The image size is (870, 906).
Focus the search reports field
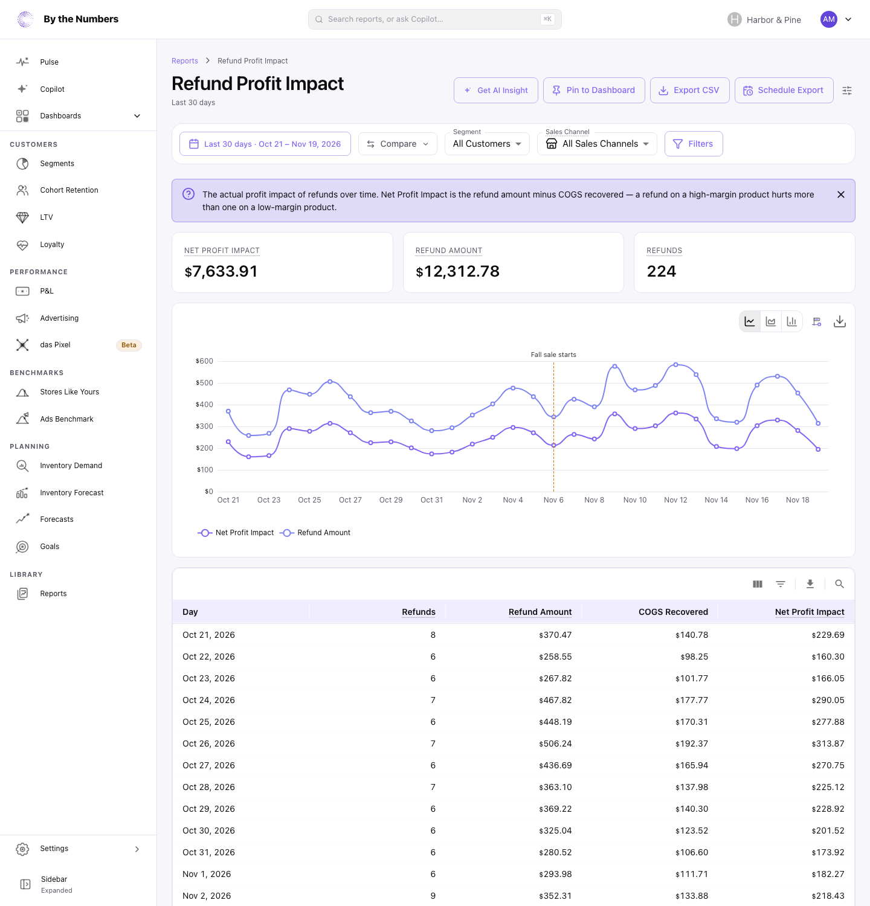pos(435,19)
